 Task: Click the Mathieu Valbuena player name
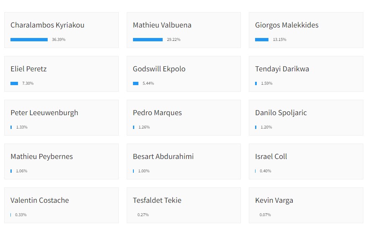[x=162, y=25]
